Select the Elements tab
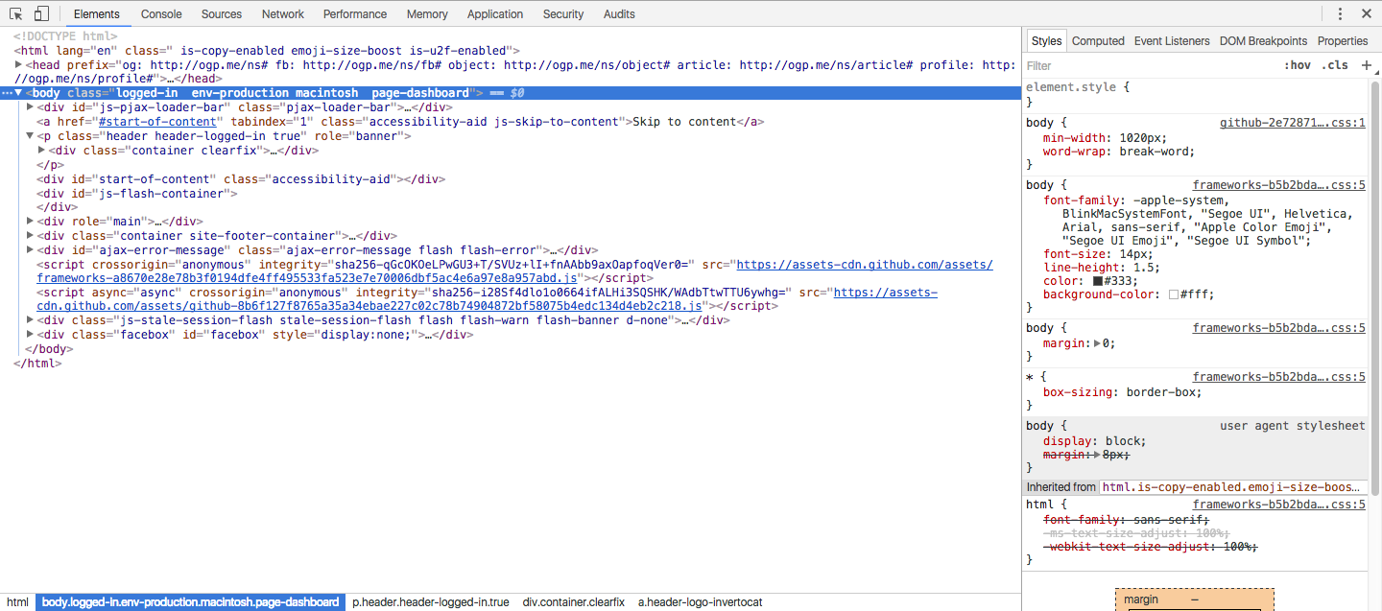 pyautogui.click(x=97, y=13)
